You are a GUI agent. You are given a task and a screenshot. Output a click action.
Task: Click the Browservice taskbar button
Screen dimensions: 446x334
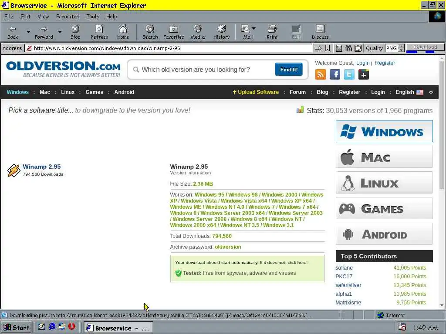pyautogui.click(x=118, y=327)
